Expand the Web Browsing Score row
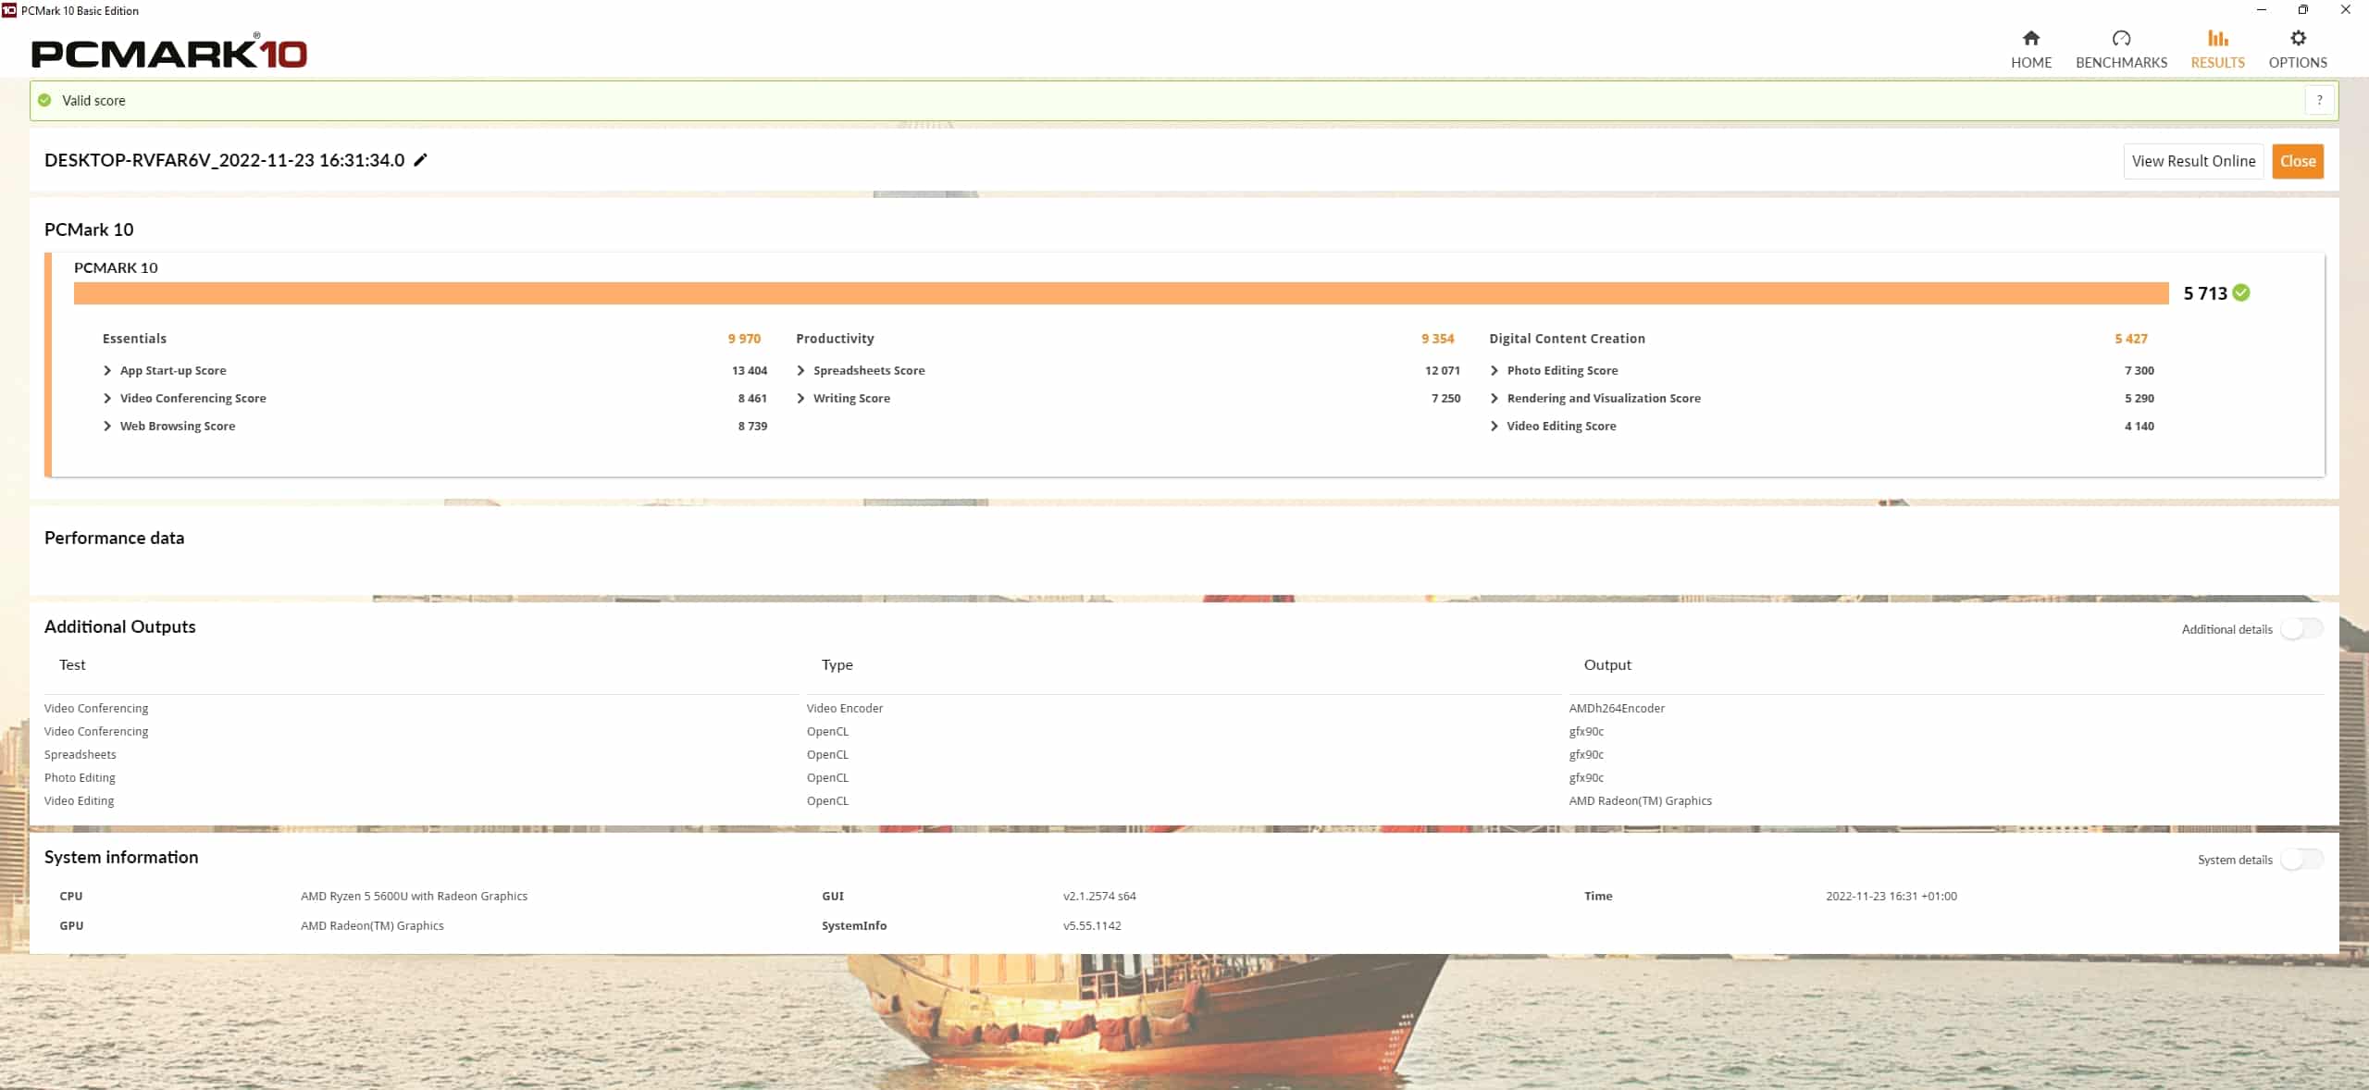The image size is (2369, 1090). (107, 427)
